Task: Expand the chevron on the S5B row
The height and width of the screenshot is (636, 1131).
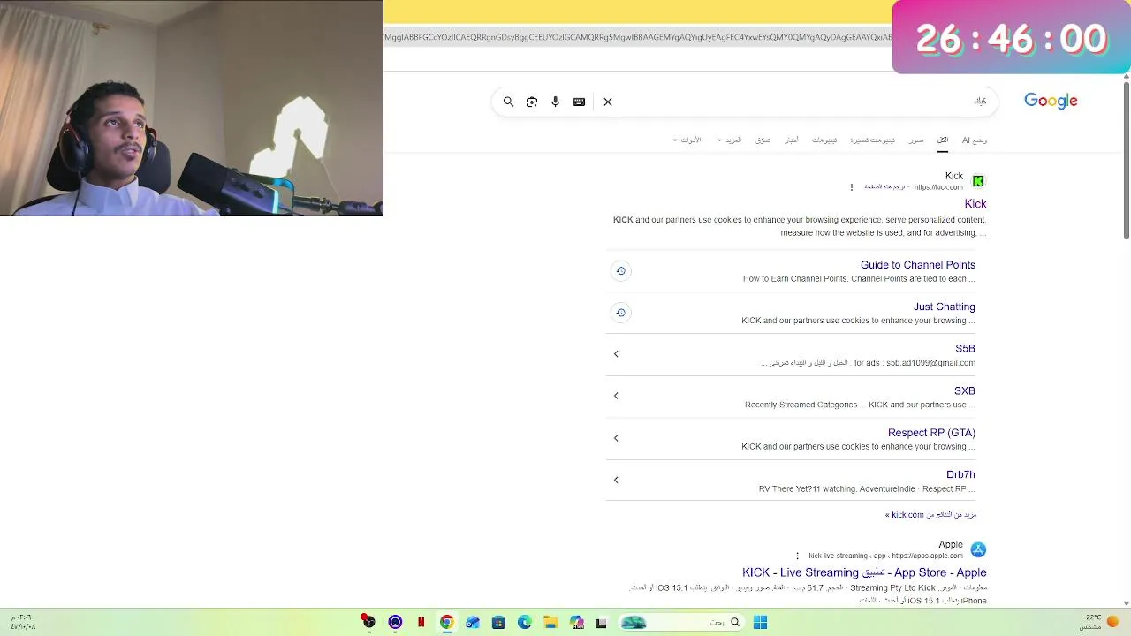Action: click(x=616, y=354)
